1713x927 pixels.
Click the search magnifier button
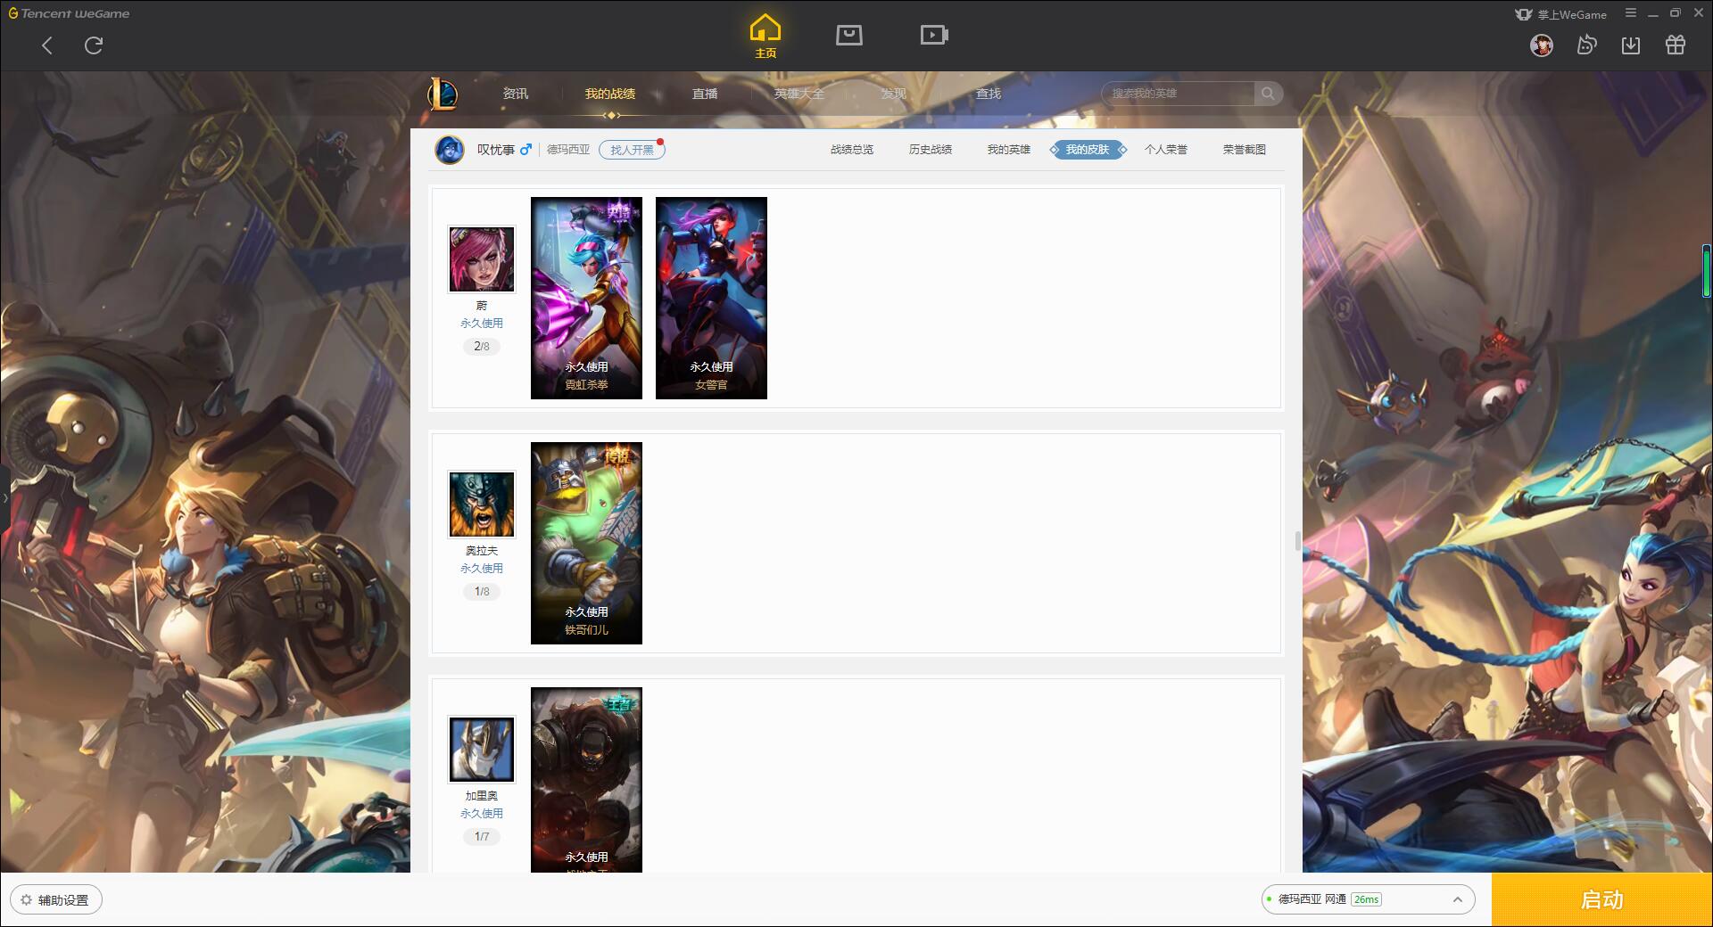coord(1268,94)
